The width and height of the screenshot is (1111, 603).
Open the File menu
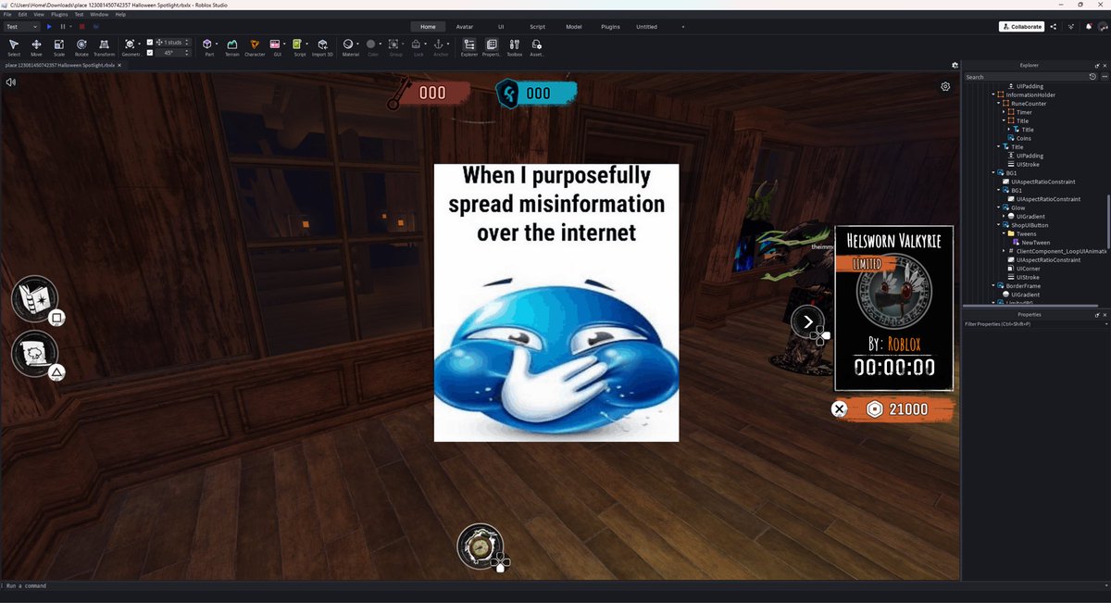tap(7, 15)
